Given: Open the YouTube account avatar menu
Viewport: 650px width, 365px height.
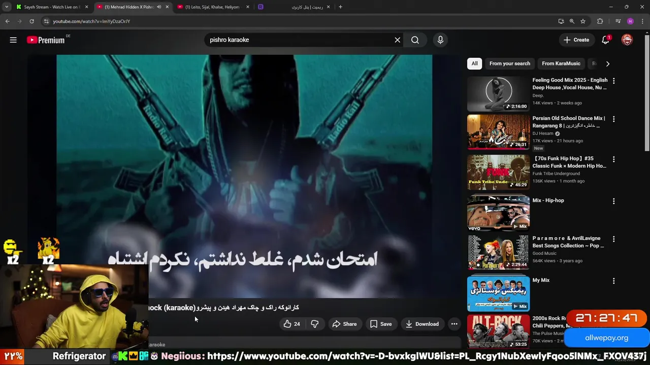Looking at the screenshot, I should 627,40.
